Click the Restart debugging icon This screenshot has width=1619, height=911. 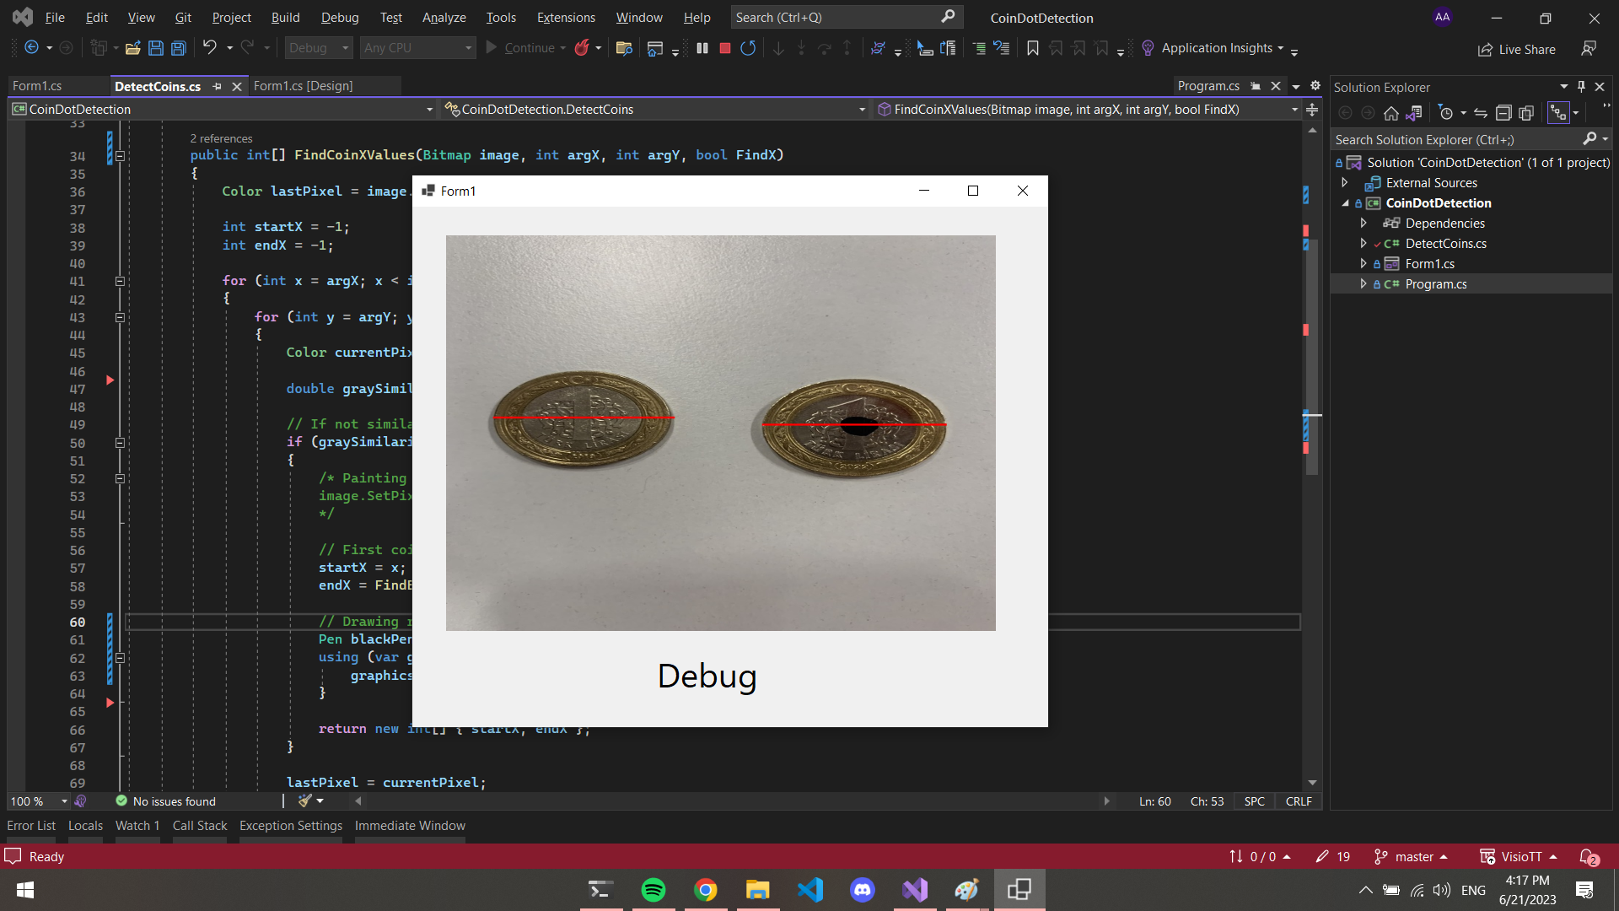point(747,48)
